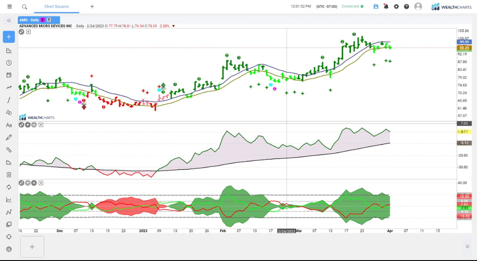Click the 105.36 price axis label
477x261 pixels.
pos(463,31)
